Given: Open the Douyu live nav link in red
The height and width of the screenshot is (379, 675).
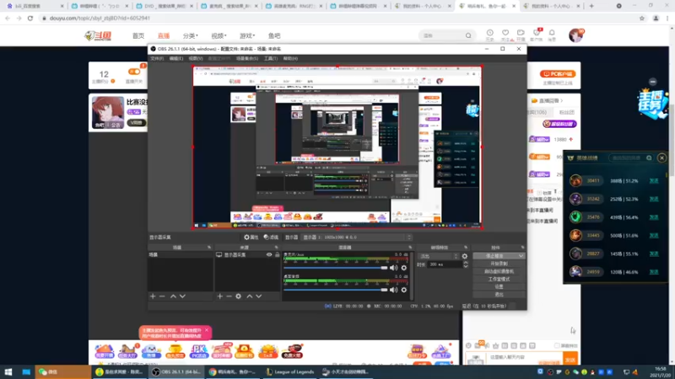Looking at the screenshot, I should pos(164,35).
